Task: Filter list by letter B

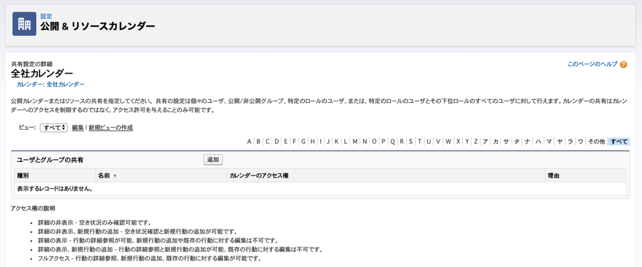Action: pyautogui.click(x=258, y=142)
